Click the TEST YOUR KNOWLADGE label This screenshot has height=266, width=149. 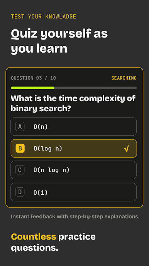coord(43,17)
